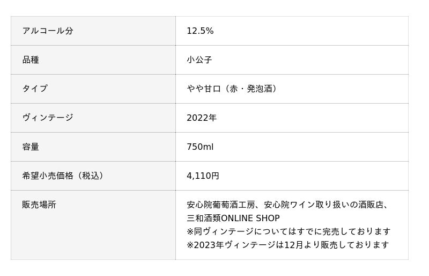Select the 小公子 variety text
Image resolution: width=429 pixels, height=276 pixels.
point(199,60)
